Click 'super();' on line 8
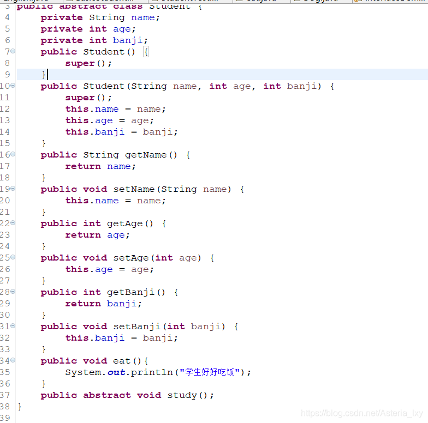Screen dimensions: 428x423 pyautogui.click(x=88, y=63)
